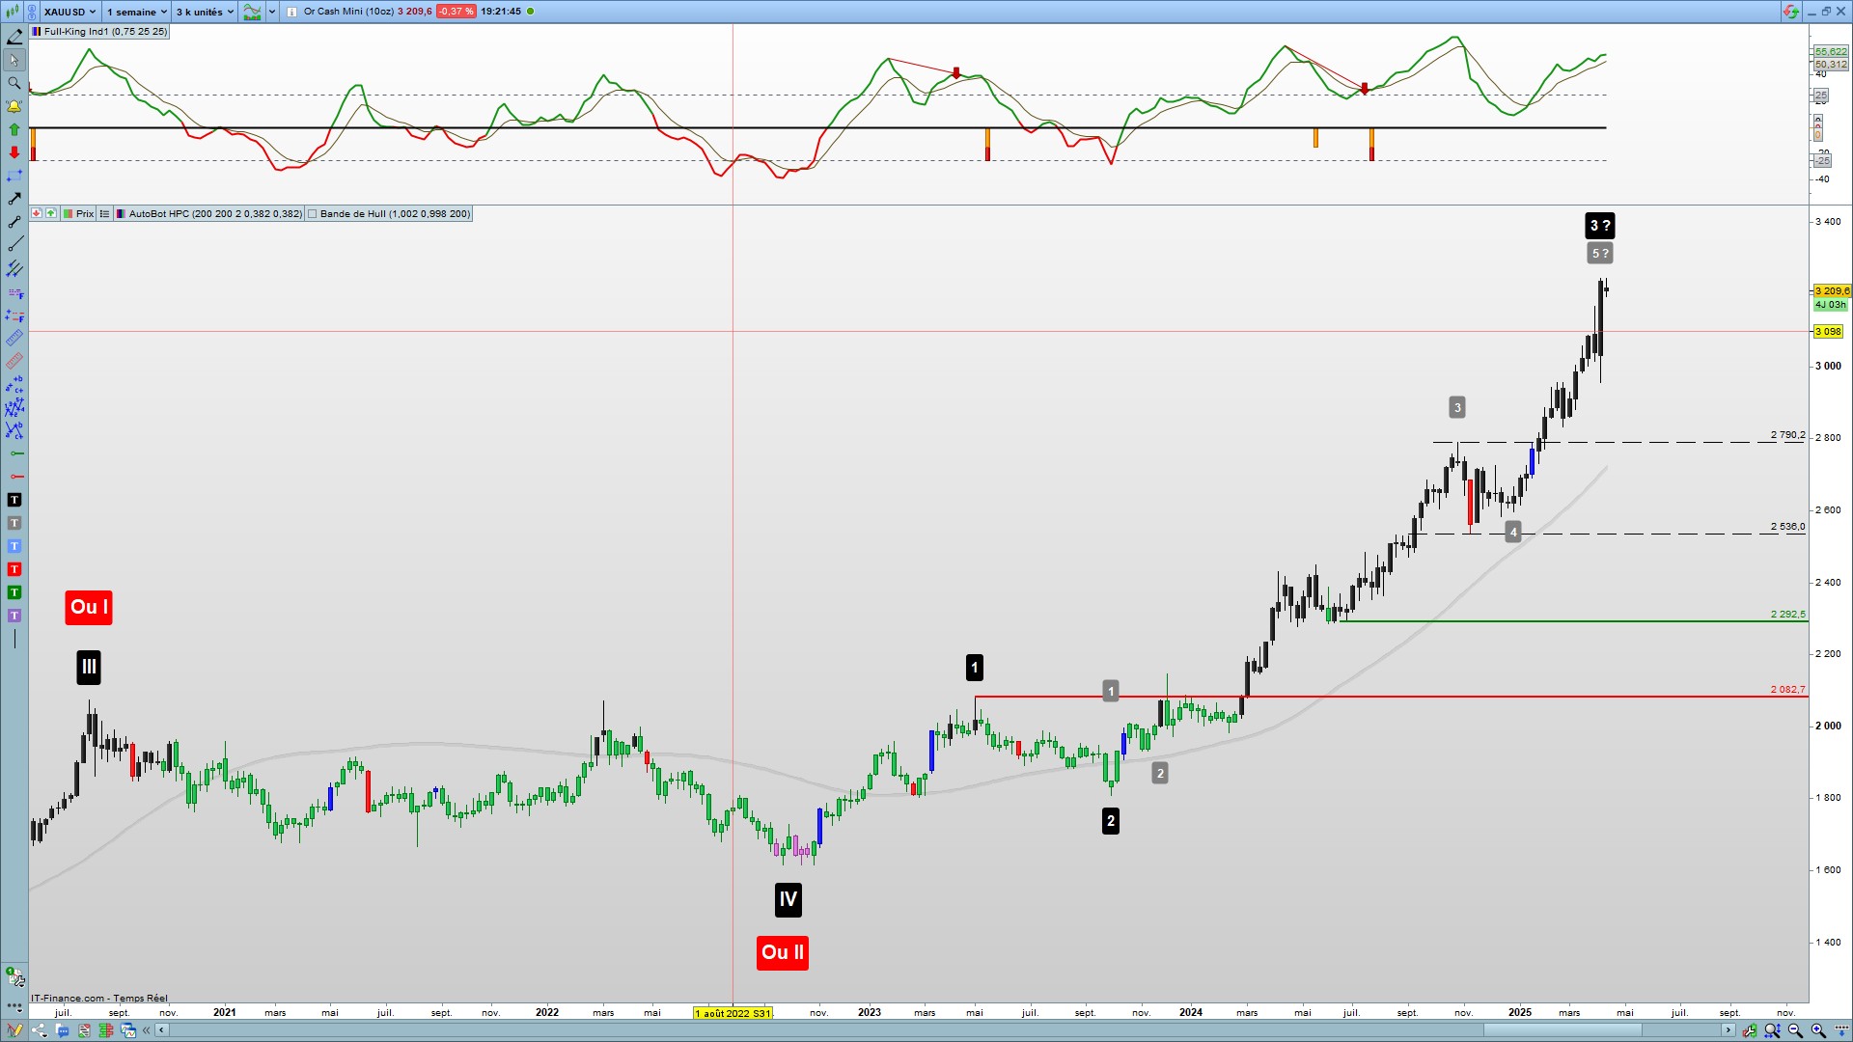Viewport: 1853px width, 1042px height.
Task: Click the scrollbar left arrow
Action: point(162,1030)
